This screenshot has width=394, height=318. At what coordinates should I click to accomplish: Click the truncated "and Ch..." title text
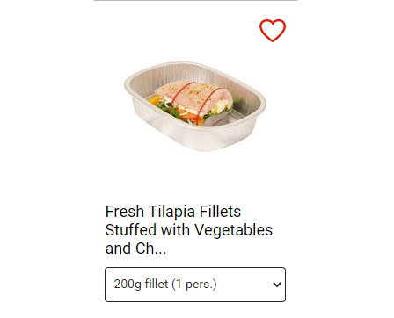pos(135,249)
